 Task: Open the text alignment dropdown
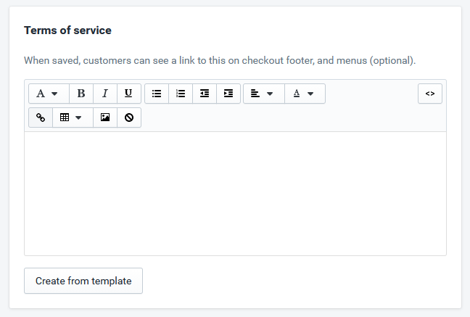coord(264,94)
